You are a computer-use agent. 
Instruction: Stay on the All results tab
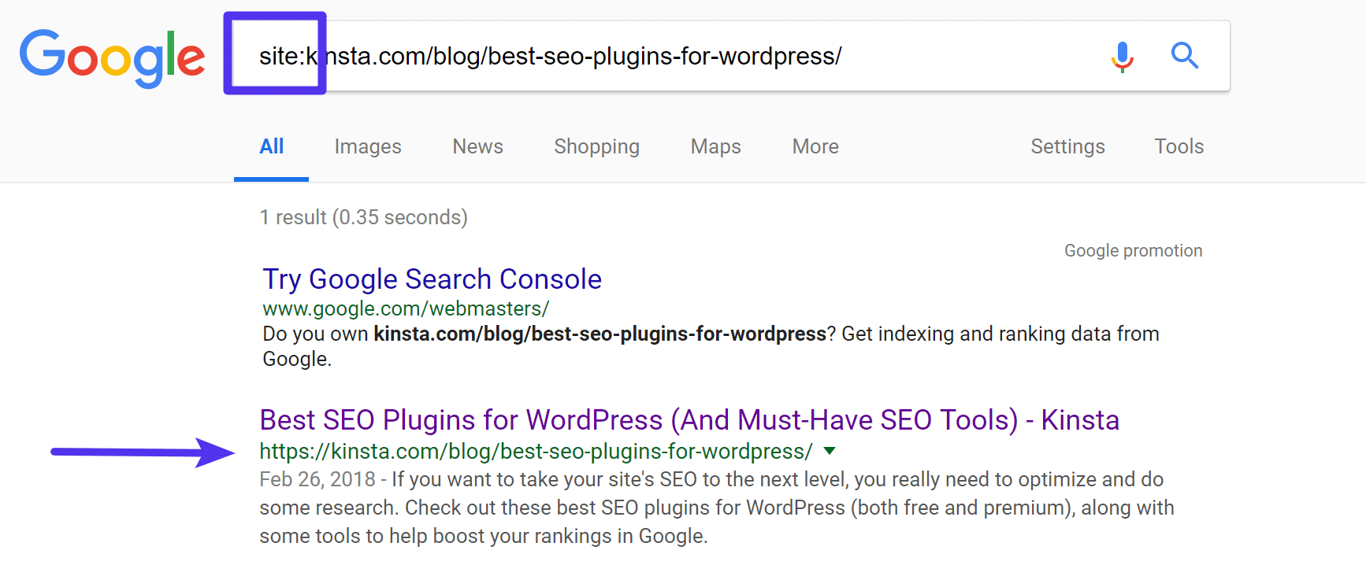[271, 146]
